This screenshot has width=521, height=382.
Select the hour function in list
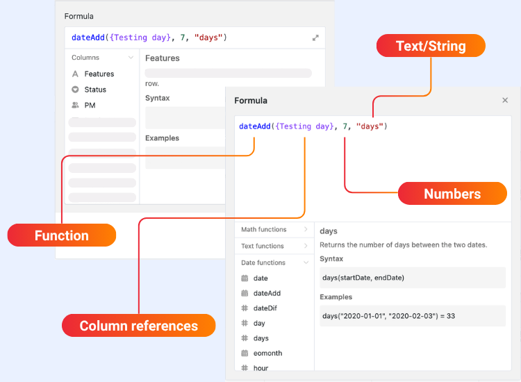(x=260, y=368)
